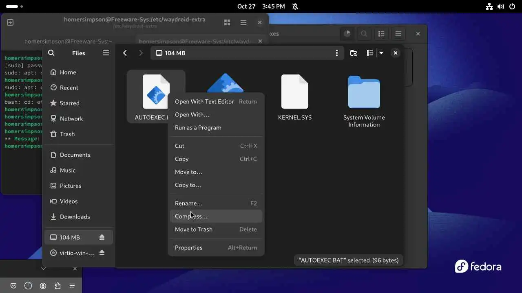
Task: Choose Open With… from context menu
Action: click(216, 114)
